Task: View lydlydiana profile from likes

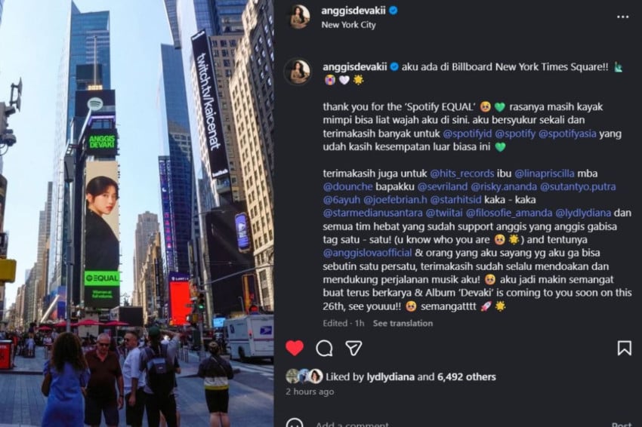Action: pyautogui.click(x=390, y=376)
